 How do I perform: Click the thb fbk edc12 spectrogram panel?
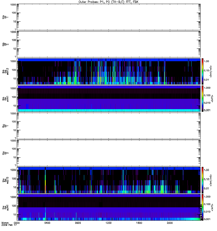[109, 71]
